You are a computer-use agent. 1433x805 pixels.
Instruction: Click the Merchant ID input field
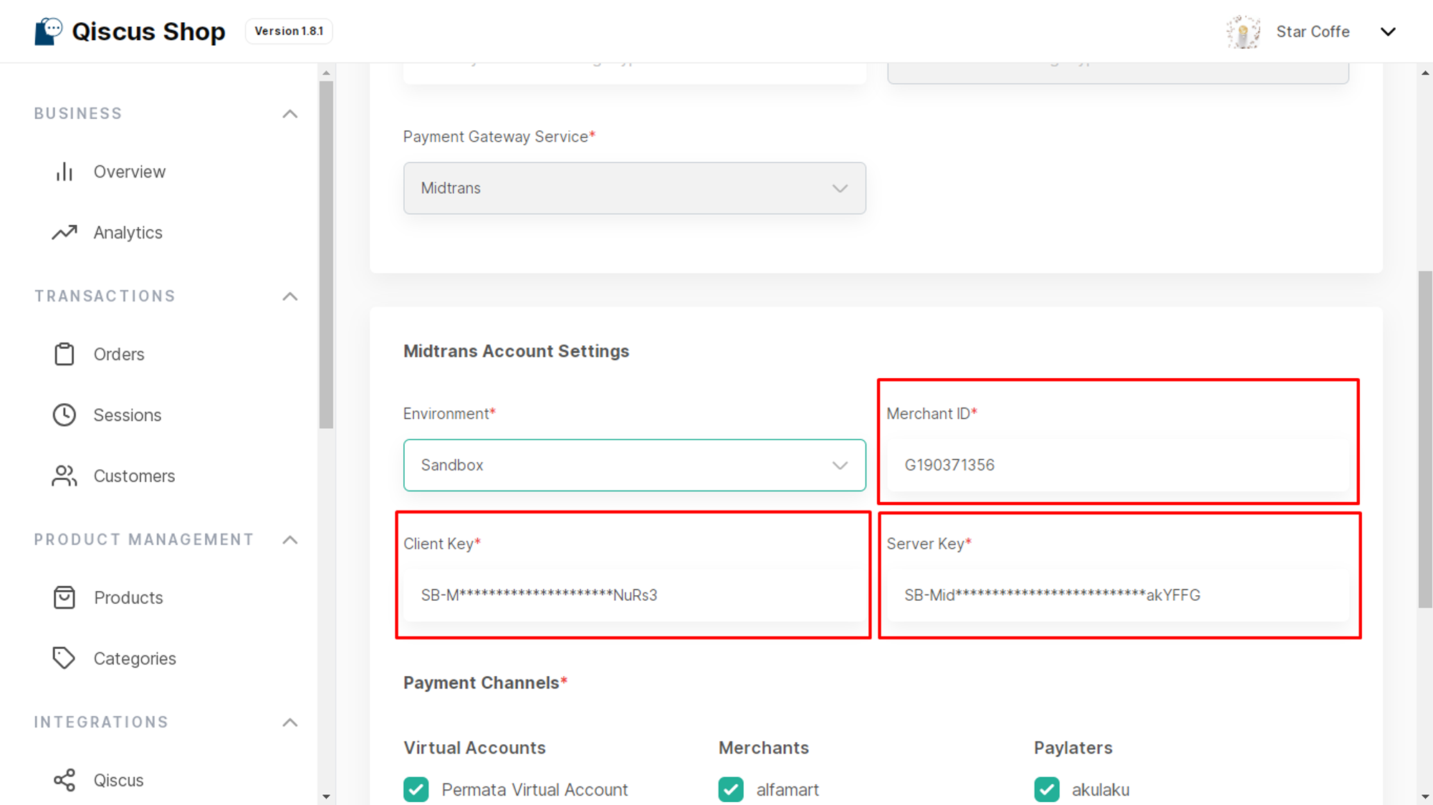tap(1118, 465)
